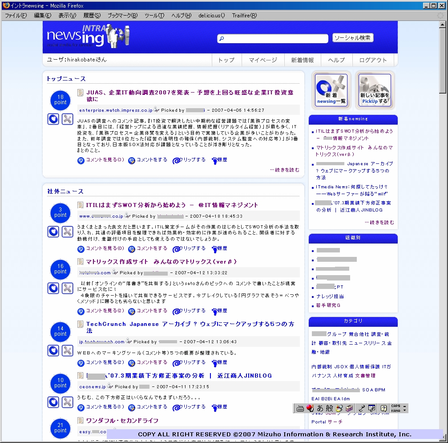
Task: Vote down the JUAS article with cross icon
Action: (x=68, y=119)
